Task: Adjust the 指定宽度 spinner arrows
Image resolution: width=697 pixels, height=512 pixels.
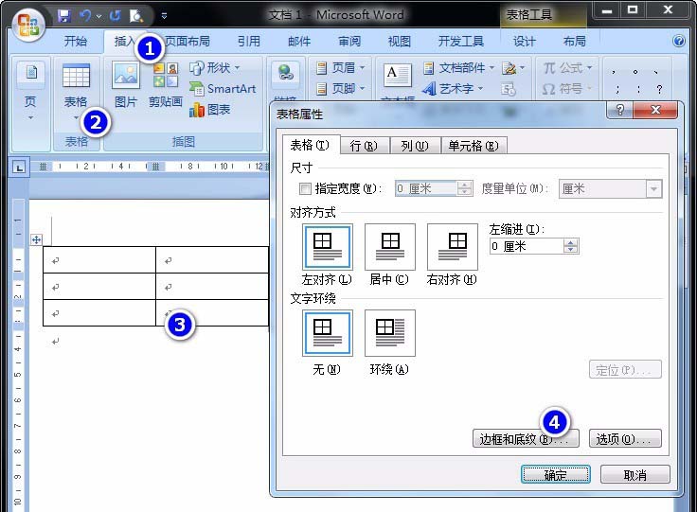Action: (x=465, y=188)
